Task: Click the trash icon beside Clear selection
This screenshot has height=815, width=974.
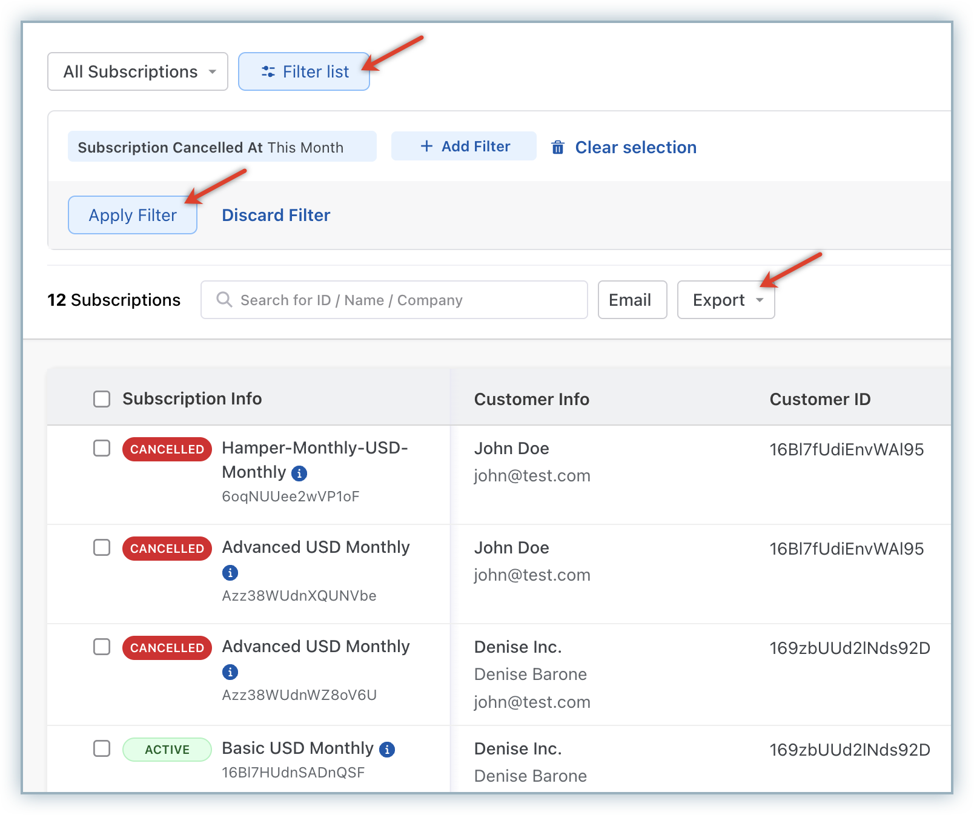Action: point(557,148)
